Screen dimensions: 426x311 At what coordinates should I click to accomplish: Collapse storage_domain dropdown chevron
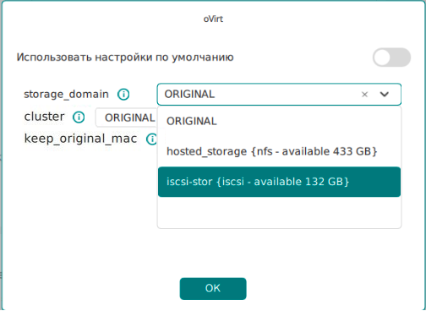point(385,94)
